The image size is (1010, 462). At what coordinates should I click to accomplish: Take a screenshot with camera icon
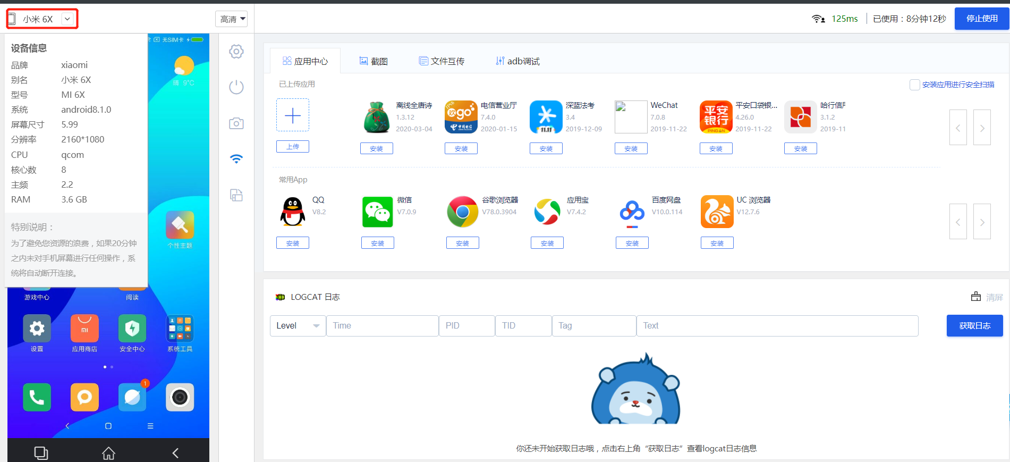(236, 123)
